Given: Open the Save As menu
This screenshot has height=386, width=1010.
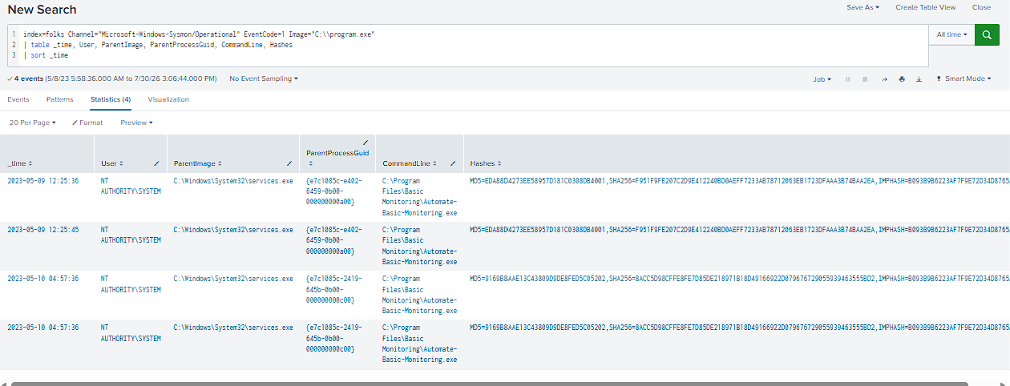Looking at the screenshot, I should [x=863, y=7].
